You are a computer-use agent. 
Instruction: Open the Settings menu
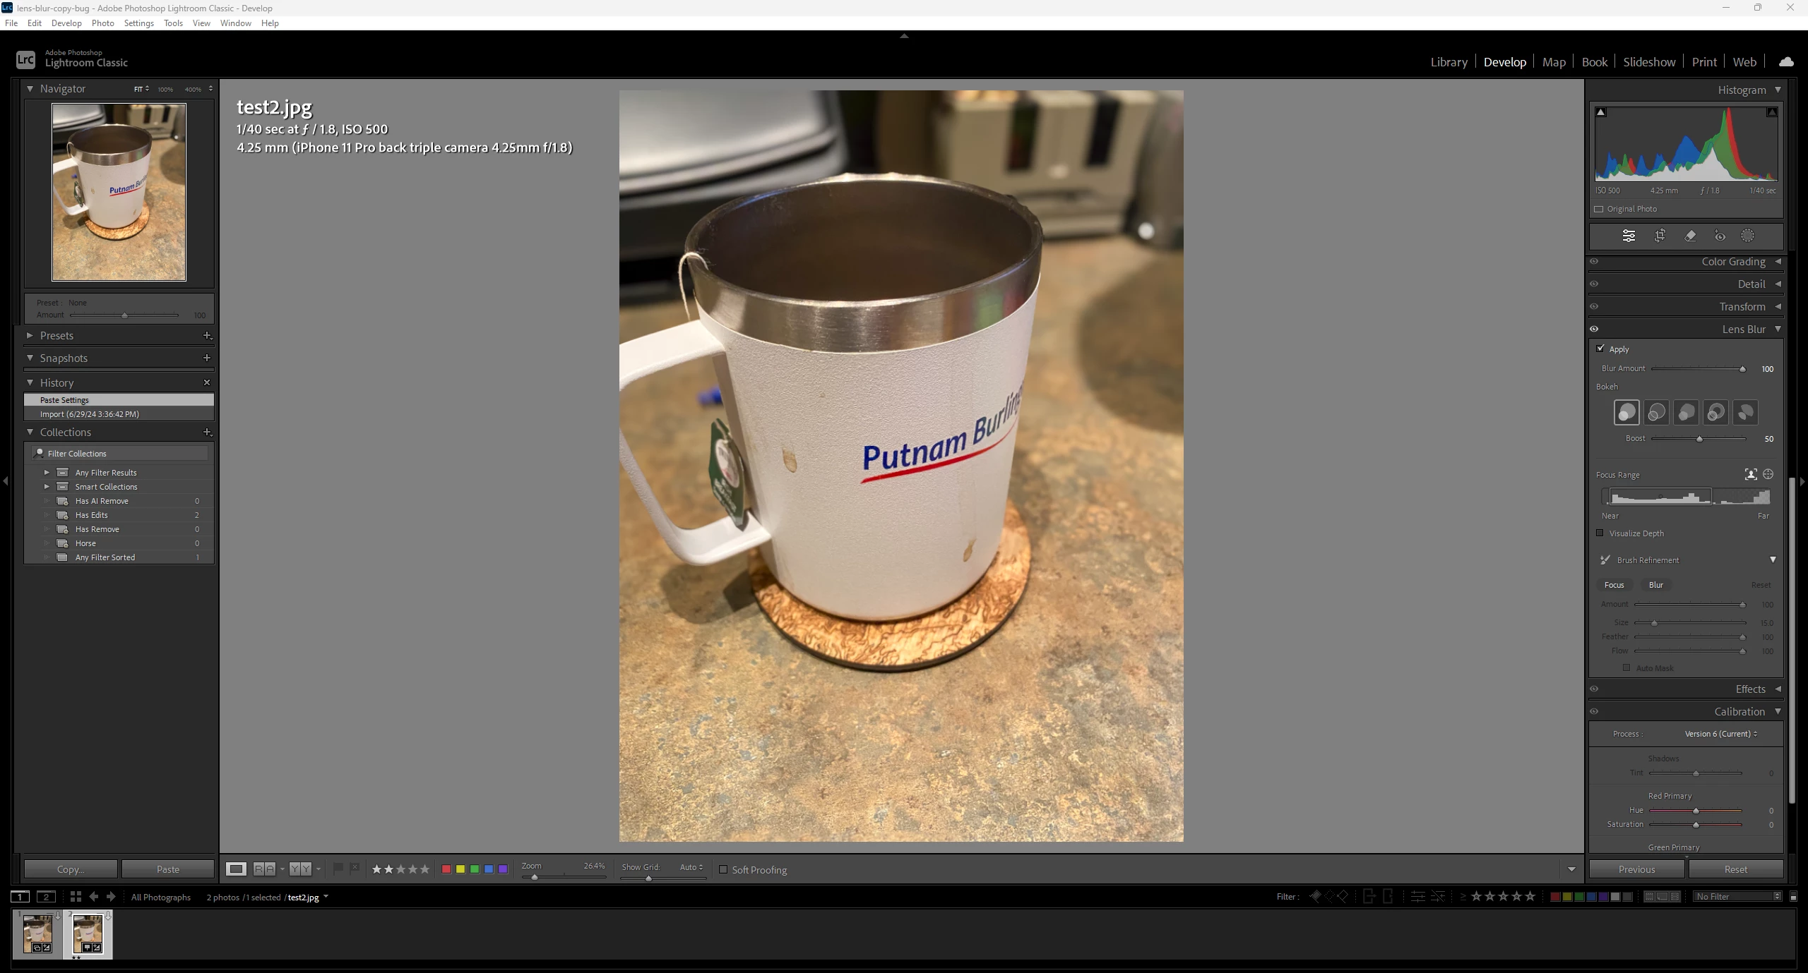coord(138,23)
